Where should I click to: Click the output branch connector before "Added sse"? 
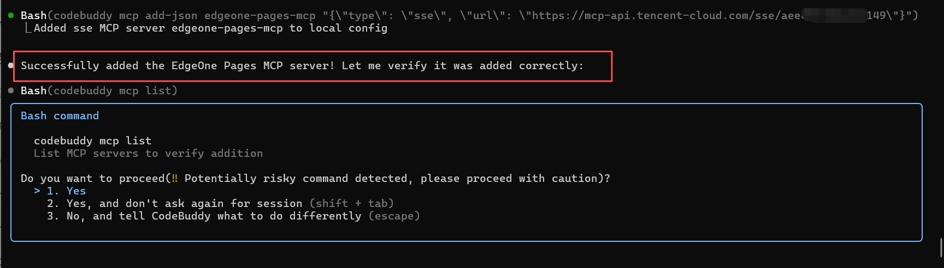[27, 28]
